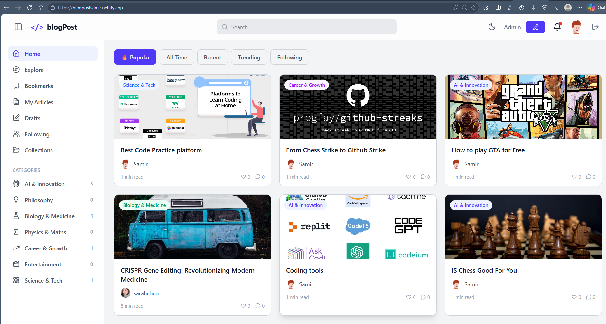Open the write new post pencil button
The width and height of the screenshot is (606, 324).
click(x=535, y=27)
